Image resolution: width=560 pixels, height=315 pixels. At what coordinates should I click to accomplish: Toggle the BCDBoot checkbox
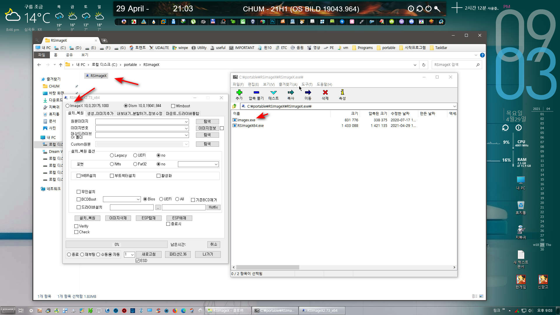click(x=78, y=199)
